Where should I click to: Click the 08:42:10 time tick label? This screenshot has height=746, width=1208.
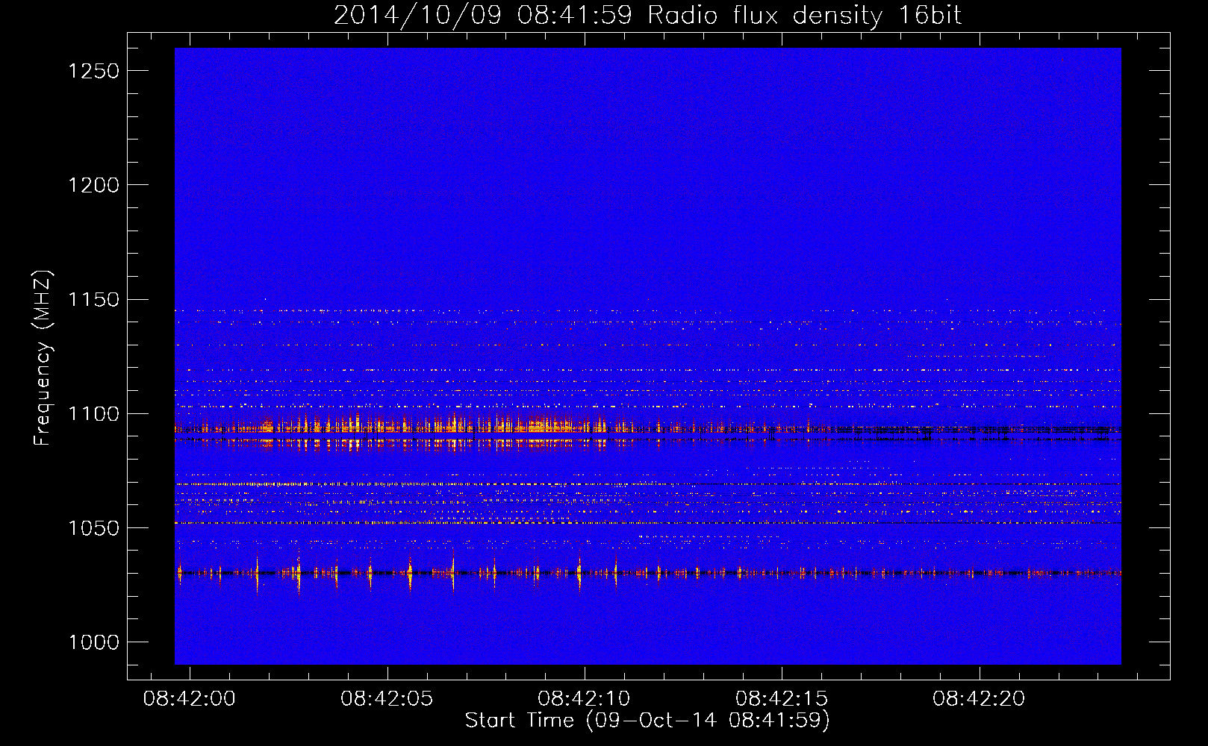pos(584,699)
